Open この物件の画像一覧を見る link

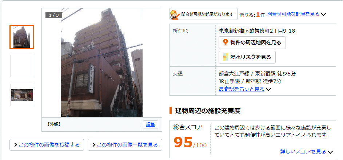click(127, 145)
